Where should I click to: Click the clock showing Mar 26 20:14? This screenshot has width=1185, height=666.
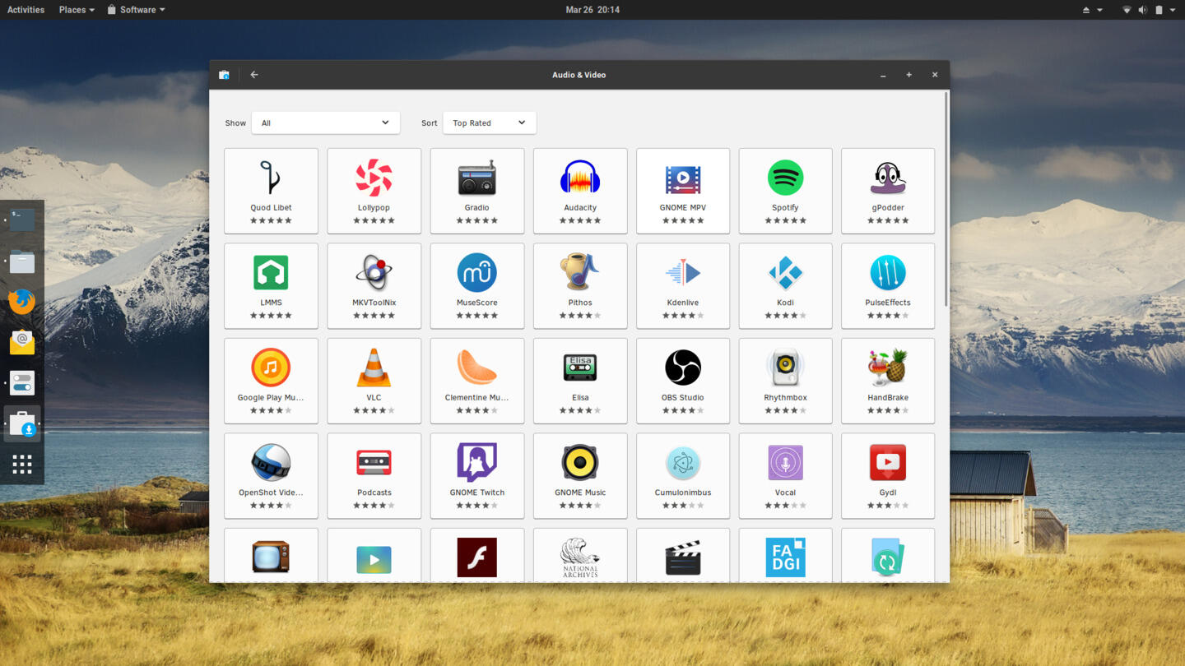click(x=592, y=10)
